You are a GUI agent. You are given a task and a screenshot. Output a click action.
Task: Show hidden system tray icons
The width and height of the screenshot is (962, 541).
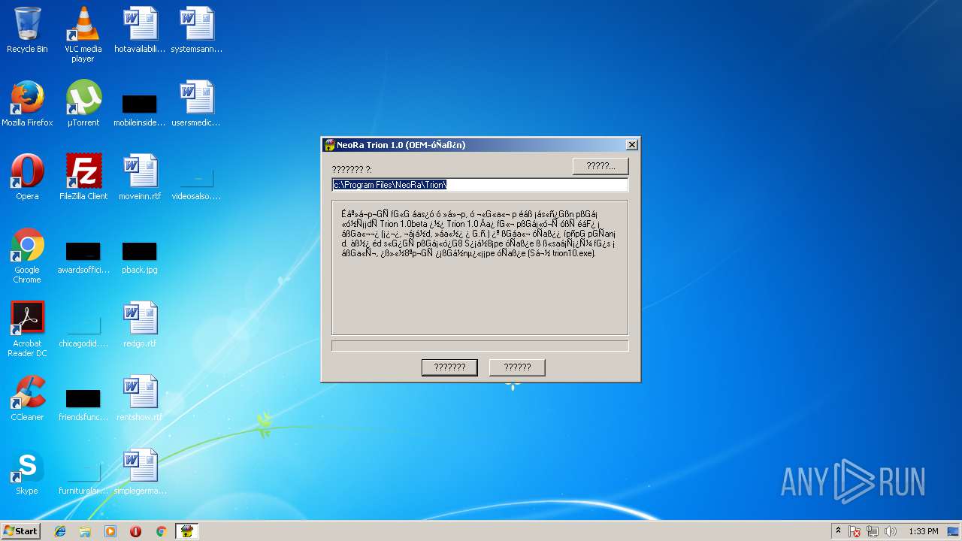pyautogui.click(x=838, y=531)
